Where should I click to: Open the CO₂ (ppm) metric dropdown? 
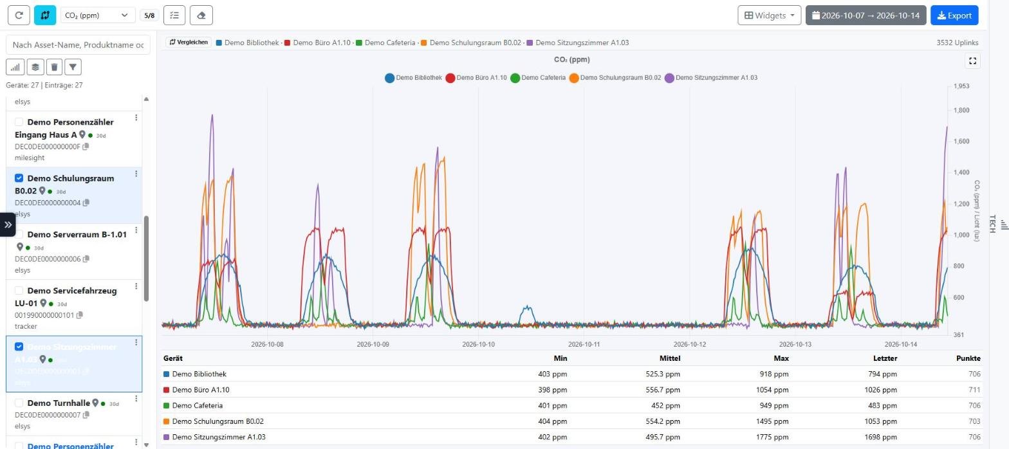click(98, 15)
